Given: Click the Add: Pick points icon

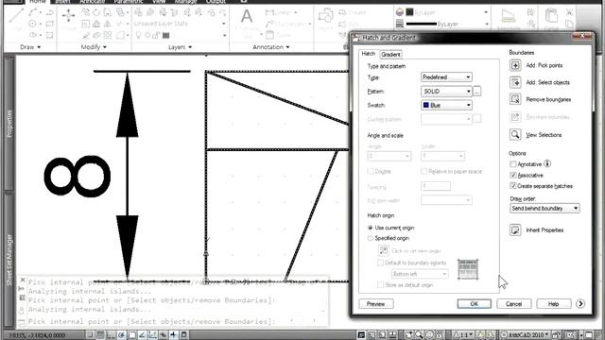Looking at the screenshot, I should [x=515, y=65].
